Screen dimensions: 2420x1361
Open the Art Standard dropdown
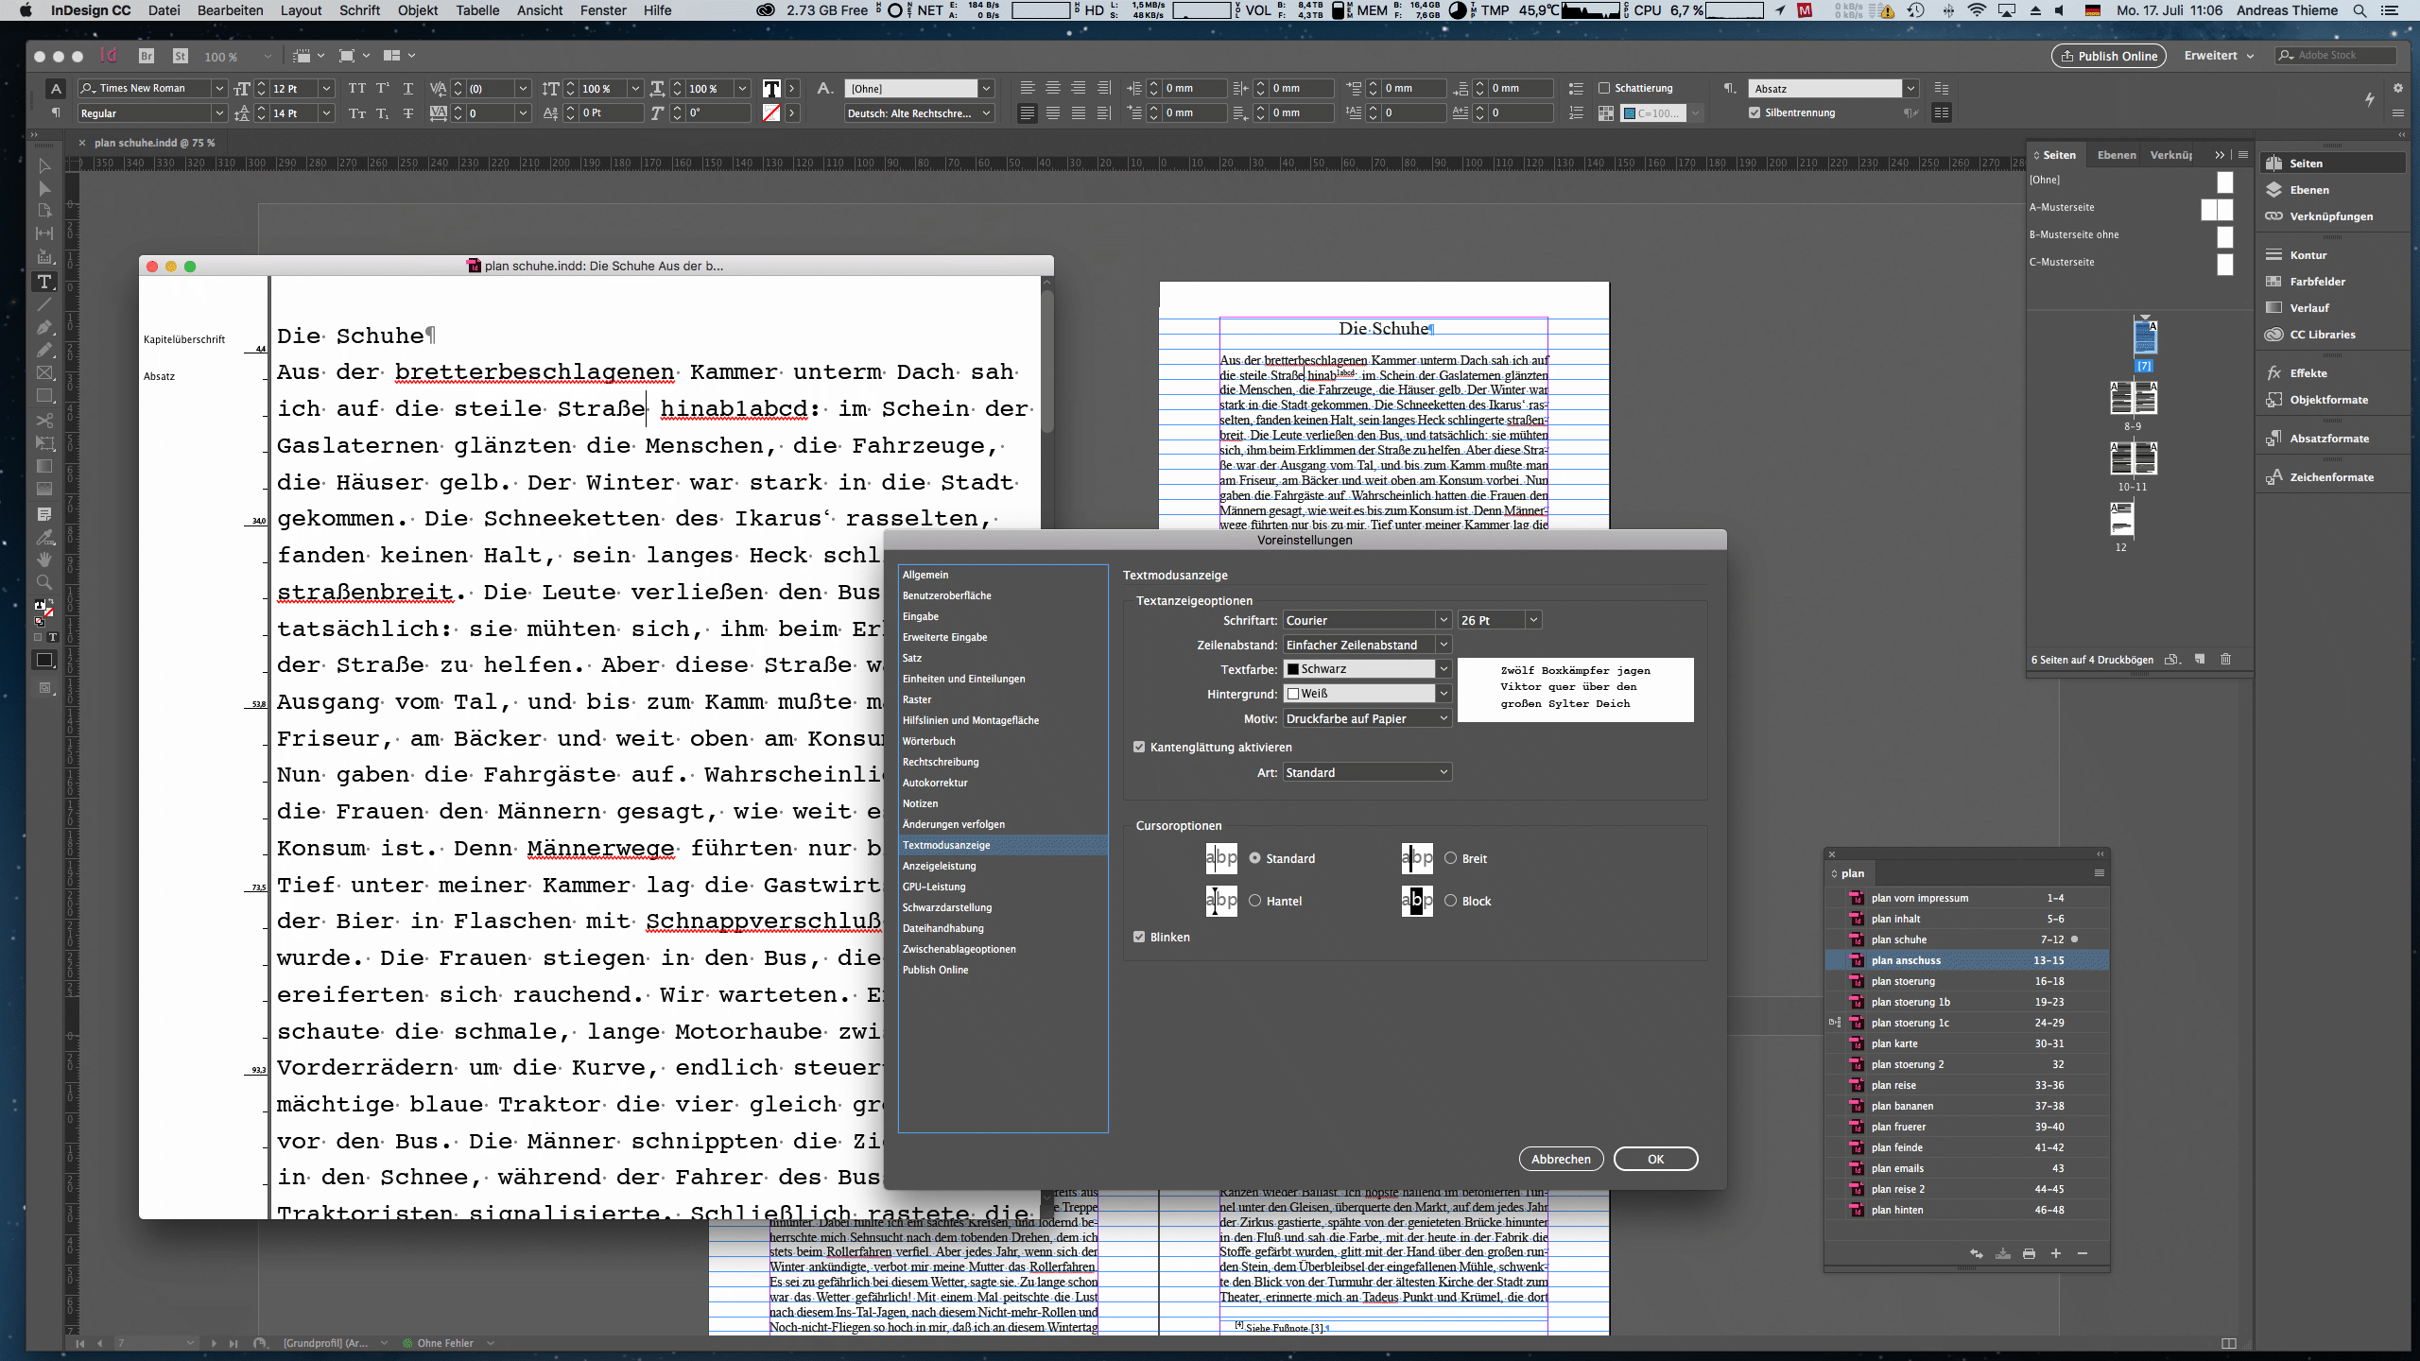(1367, 772)
